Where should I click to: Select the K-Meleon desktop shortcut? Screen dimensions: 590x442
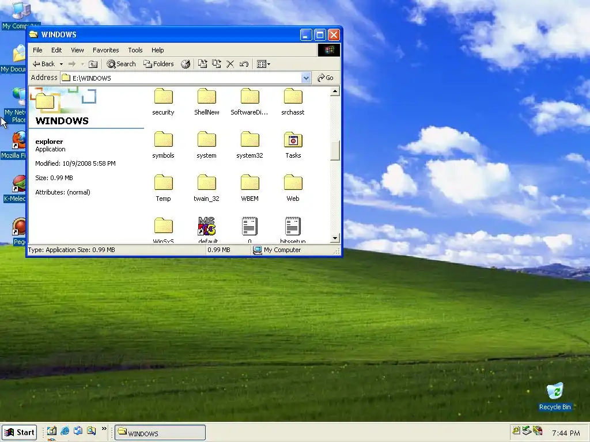pos(14,189)
